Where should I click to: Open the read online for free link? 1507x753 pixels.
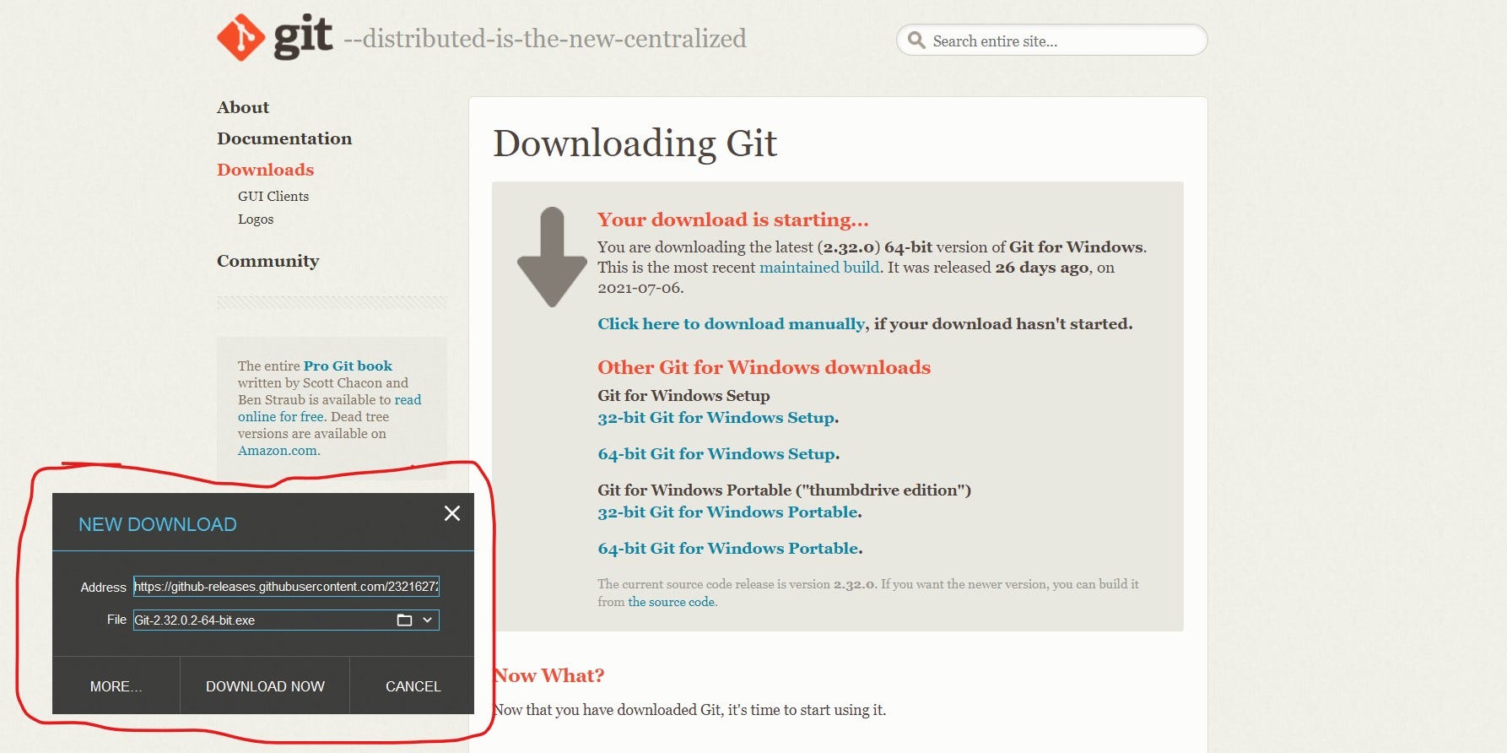pos(329,408)
